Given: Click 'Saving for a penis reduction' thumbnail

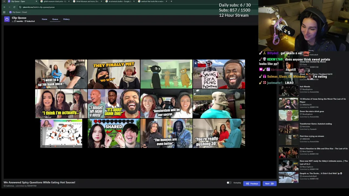Looking at the screenshot, I should (219, 74).
